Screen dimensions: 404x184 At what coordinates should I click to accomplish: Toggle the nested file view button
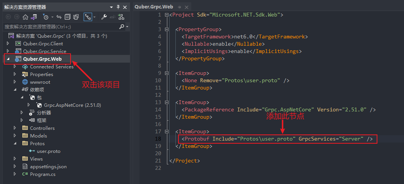coord(88,17)
